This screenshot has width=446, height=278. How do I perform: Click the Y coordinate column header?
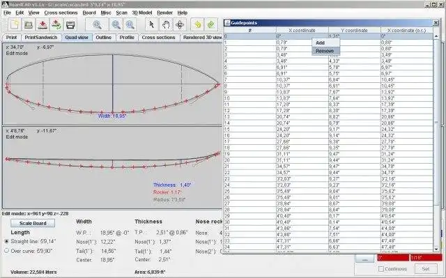355,30
